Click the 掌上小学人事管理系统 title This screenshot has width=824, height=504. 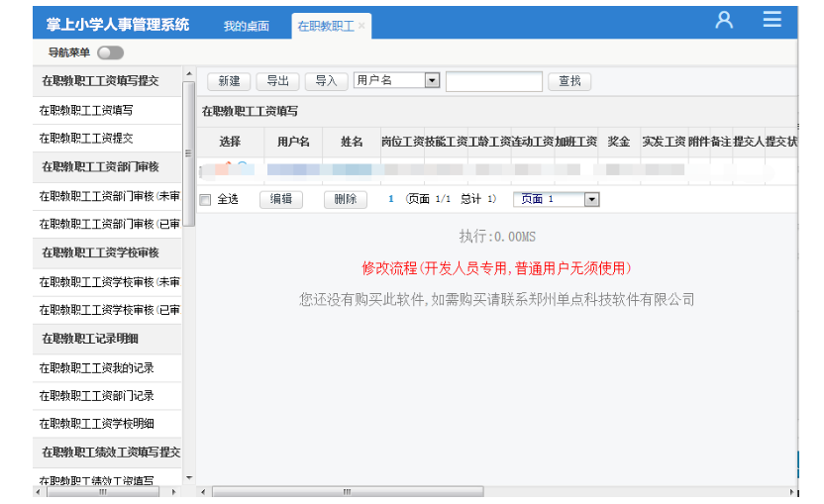(x=117, y=24)
